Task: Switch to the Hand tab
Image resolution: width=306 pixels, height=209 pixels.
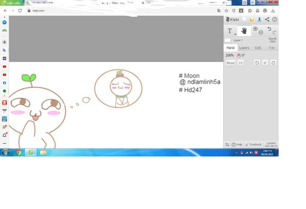Action: 230,48
